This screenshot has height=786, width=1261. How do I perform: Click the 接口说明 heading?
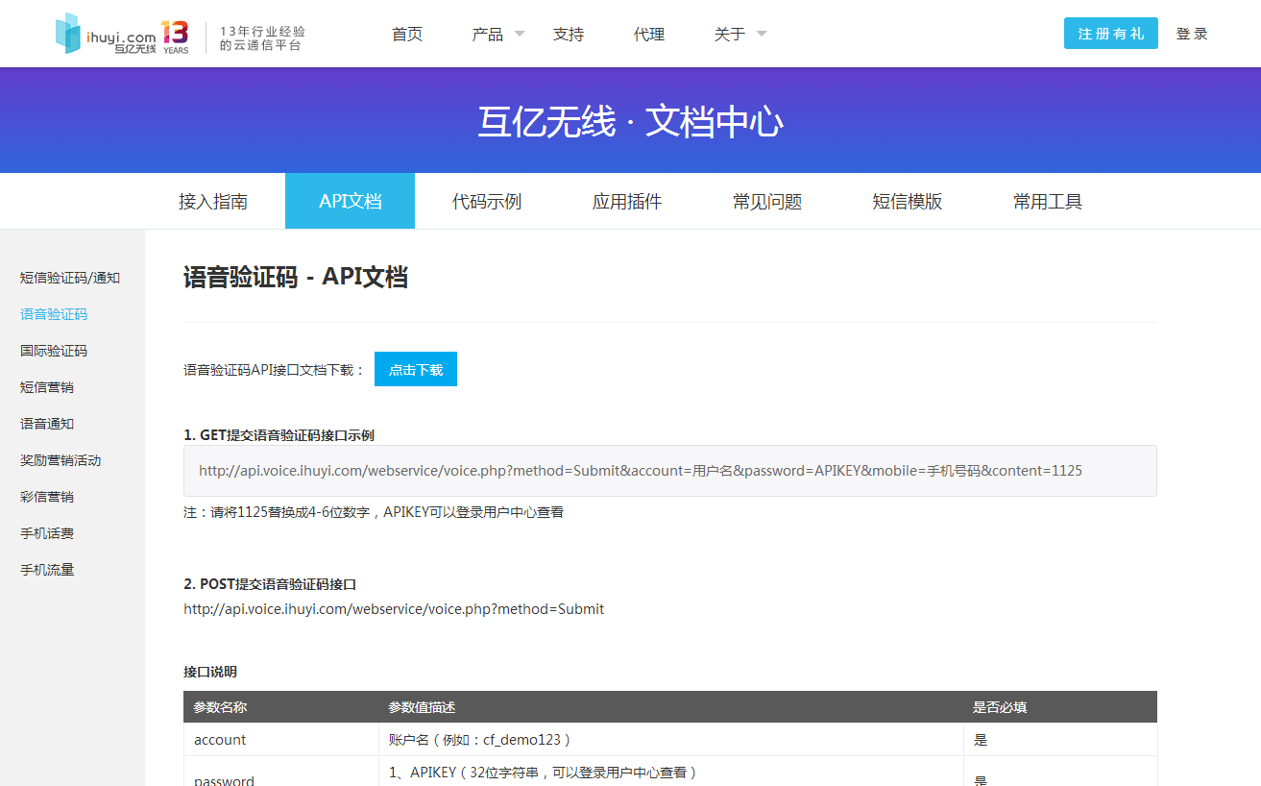point(210,672)
